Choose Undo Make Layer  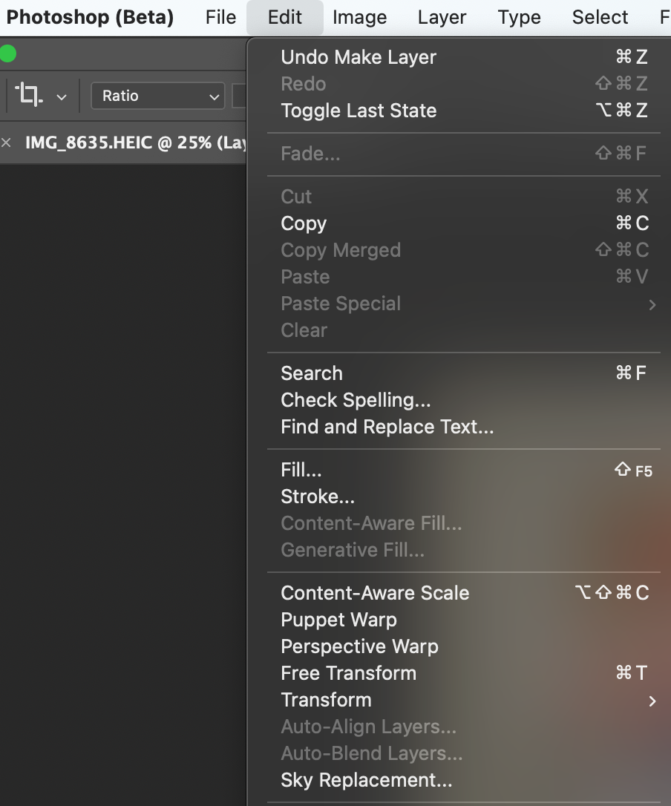point(358,56)
